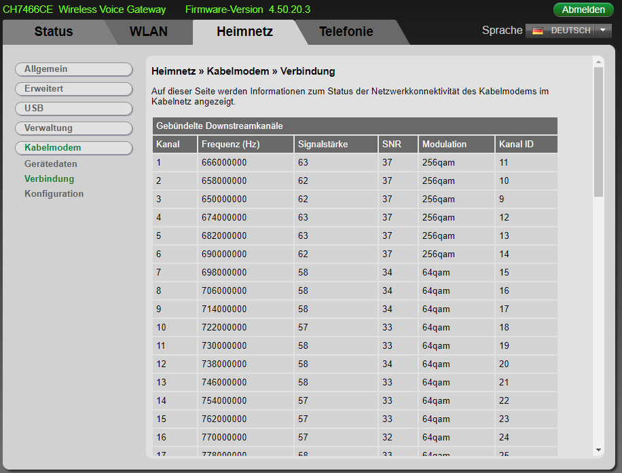Switch to the Status tab
Image resolution: width=622 pixels, height=473 pixels.
click(x=54, y=32)
